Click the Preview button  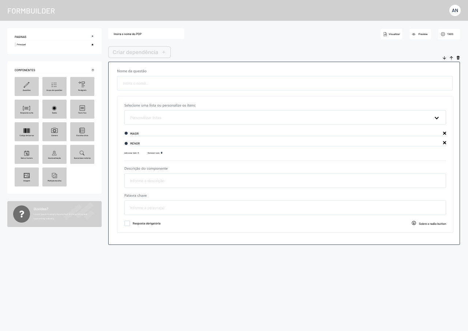point(420,34)
